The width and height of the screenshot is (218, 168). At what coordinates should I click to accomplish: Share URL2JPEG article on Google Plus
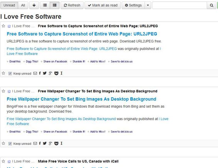[x=50, y=73]
